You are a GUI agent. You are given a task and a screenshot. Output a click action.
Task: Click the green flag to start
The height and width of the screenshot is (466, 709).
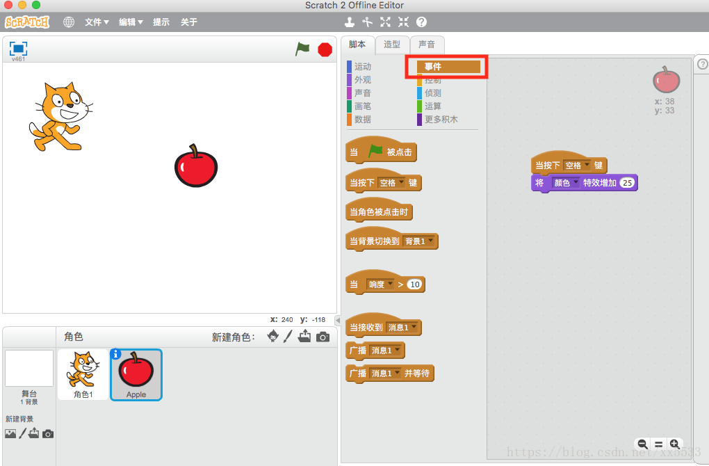[302, 49]
